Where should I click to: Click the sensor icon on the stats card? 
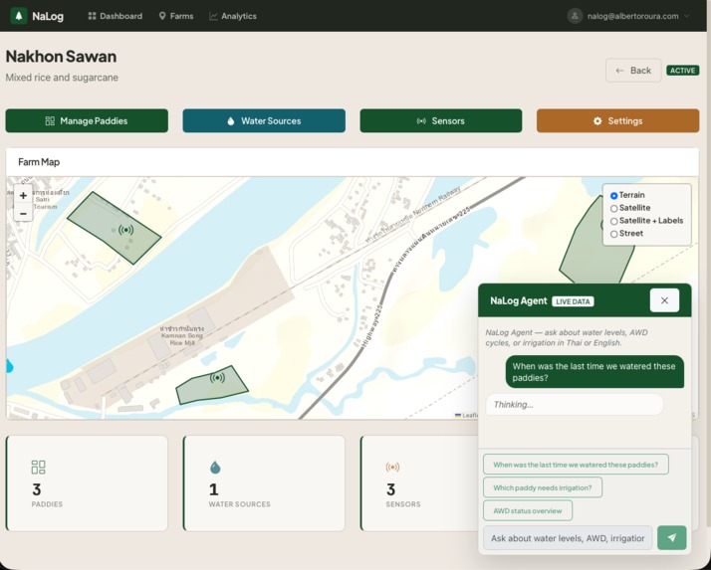(x=392, y=467)
